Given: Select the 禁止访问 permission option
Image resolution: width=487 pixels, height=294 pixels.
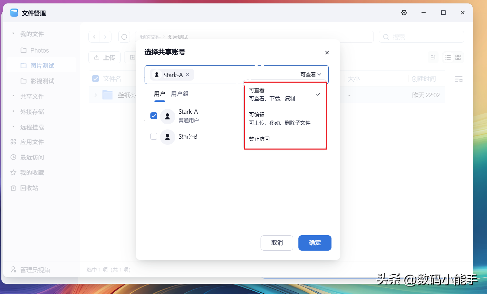Looking at the screenshot, I should click(259, 139).
